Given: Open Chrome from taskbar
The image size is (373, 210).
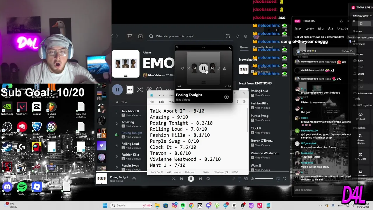Looking at the screenshot, I should point(191,205).
